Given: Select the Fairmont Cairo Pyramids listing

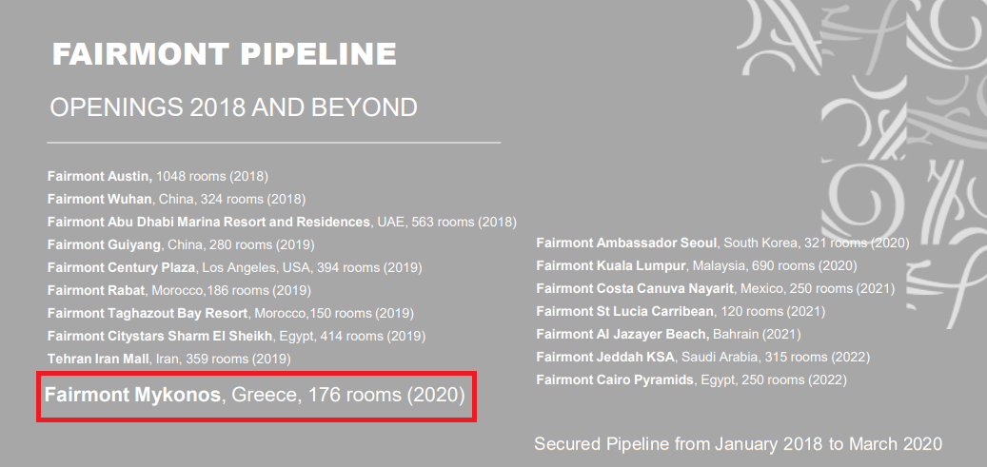Looking at the screenshot, I should click(691, 379).
